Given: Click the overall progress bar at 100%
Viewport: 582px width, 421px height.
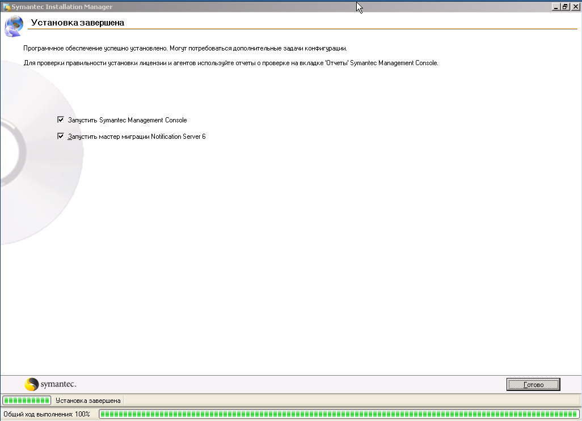Looking at the screenshot, I should click(339, 414).
